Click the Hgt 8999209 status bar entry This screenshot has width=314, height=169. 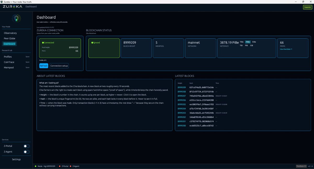(x=49, y=166)
